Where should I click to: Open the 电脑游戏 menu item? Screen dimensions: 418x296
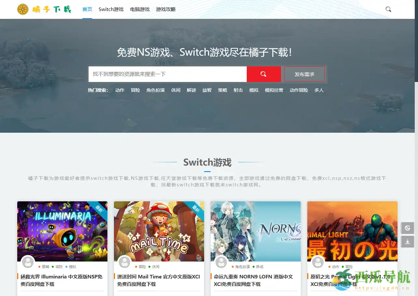(139, 9)
